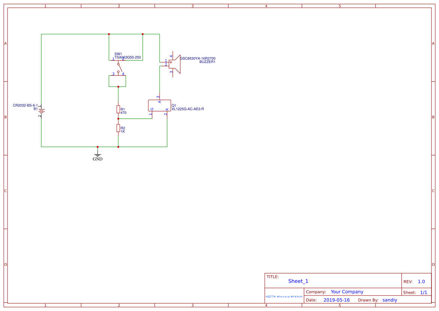Screen dimensions: 439x311
Task: Select resistor R1 470
Action: [118, 109]
